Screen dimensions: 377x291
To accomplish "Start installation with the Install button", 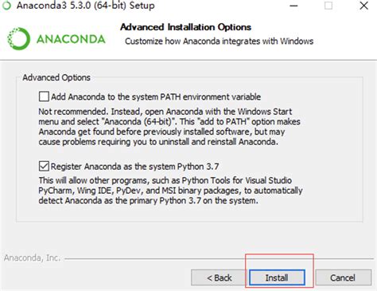I will click(277, 277).
